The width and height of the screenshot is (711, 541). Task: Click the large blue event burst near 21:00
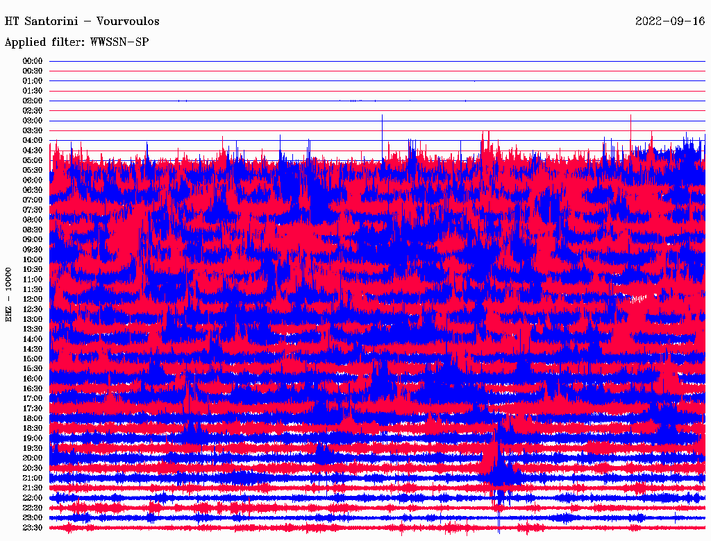499,471
